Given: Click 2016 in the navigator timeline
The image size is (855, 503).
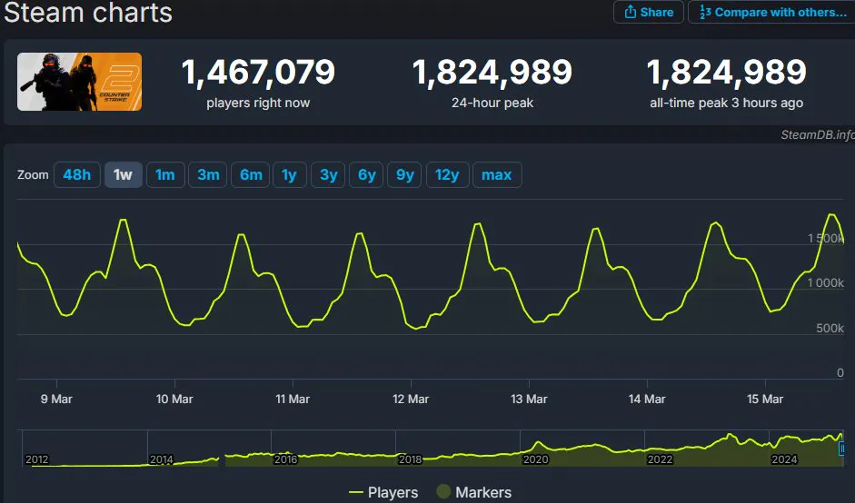Looking at the screenshot, I should pos(285,459).
